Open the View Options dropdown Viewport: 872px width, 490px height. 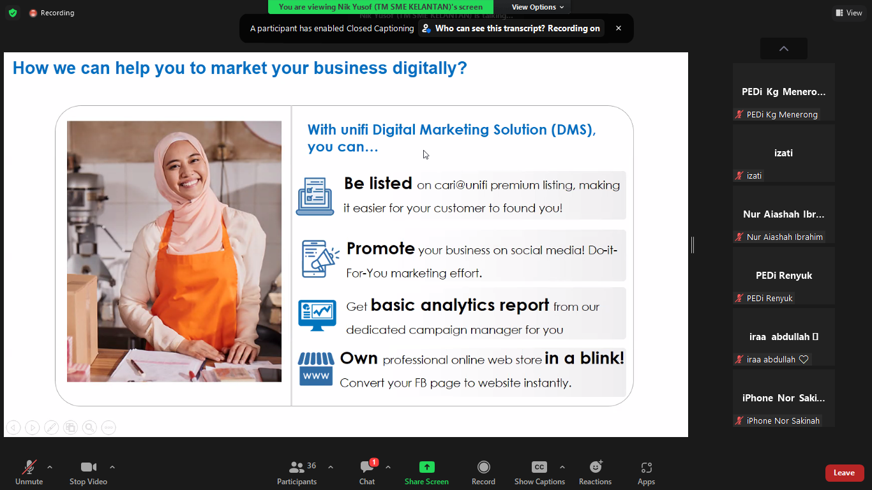[537, 7]
